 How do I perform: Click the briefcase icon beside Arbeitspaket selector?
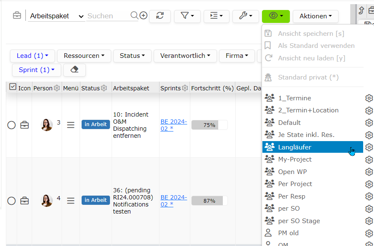(x=17, y=15)
